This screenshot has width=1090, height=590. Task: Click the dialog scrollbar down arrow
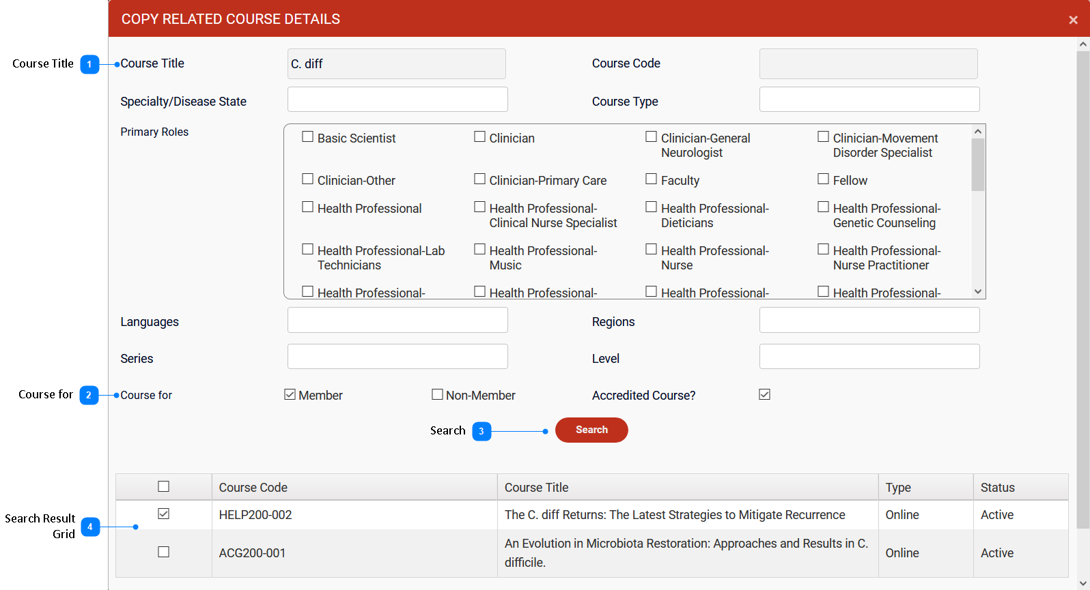tap(1082, 583)
